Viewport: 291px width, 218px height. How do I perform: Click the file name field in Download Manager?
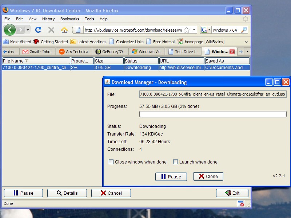coord(213,94)
